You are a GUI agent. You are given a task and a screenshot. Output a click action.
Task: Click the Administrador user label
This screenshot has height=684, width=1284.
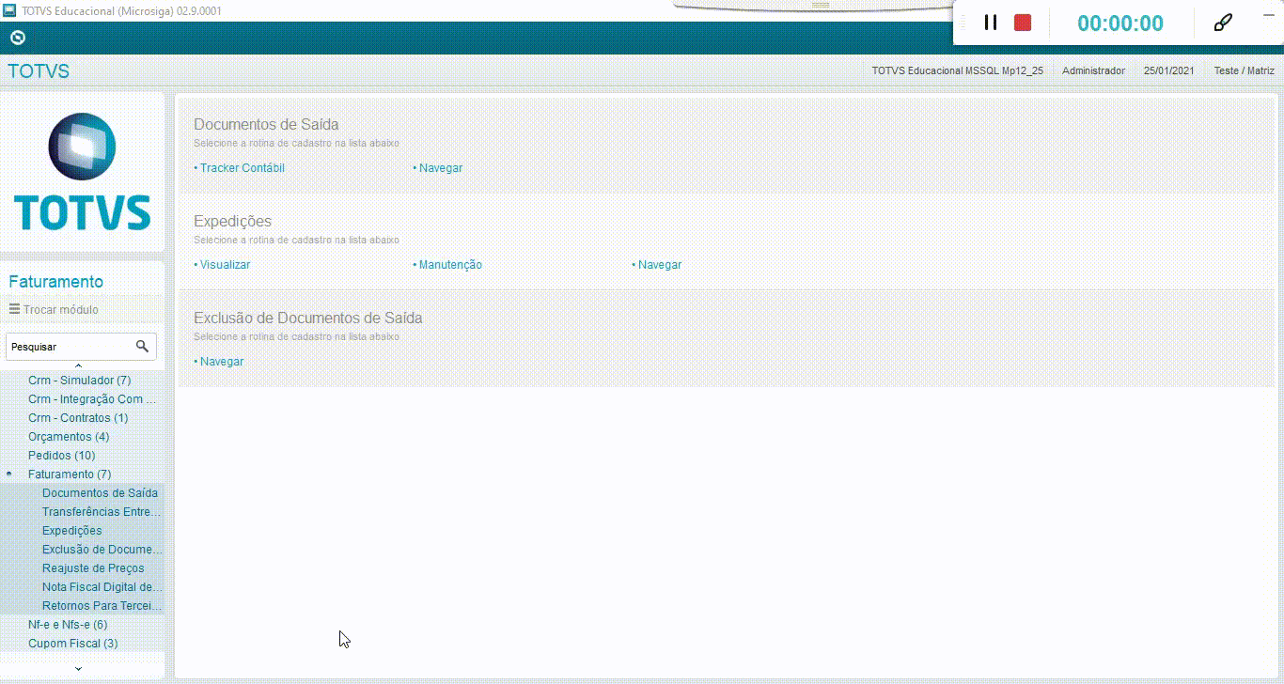click(1093, 70)
